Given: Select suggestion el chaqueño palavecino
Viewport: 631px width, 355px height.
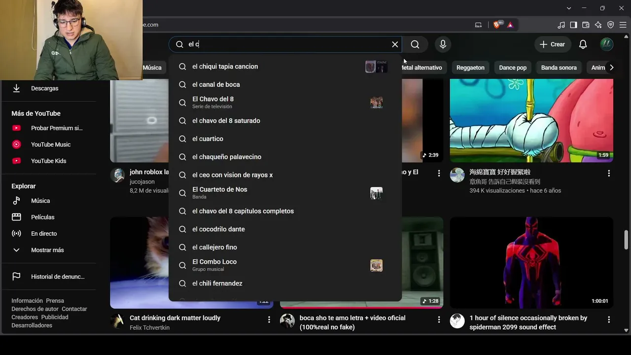Looking at the screenshot, I should (x=285, y=157).
